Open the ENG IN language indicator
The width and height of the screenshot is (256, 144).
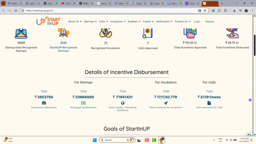220,140
